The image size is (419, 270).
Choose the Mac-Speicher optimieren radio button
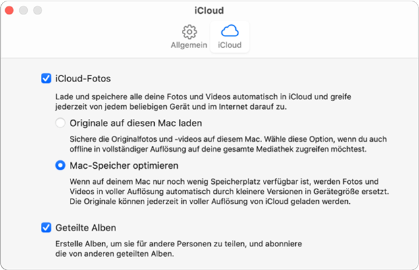click(61, 166)
